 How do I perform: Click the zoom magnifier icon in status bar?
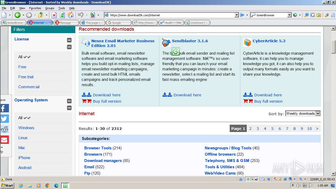(301, 179)
